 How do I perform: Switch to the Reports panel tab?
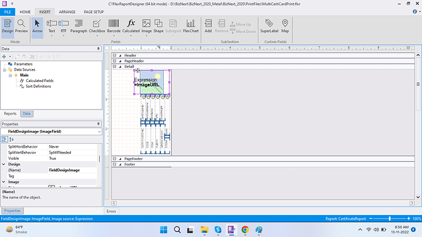[x=10, y=113]
